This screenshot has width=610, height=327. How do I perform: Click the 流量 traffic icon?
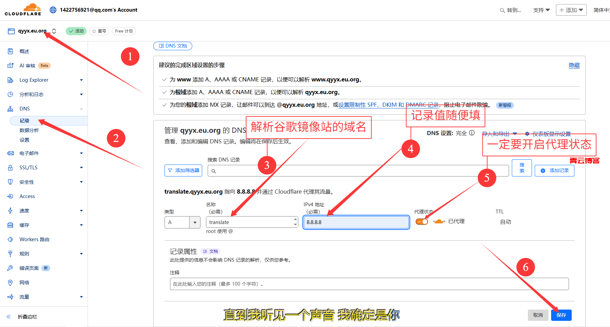pyautogui.click(x=10, y=297)
